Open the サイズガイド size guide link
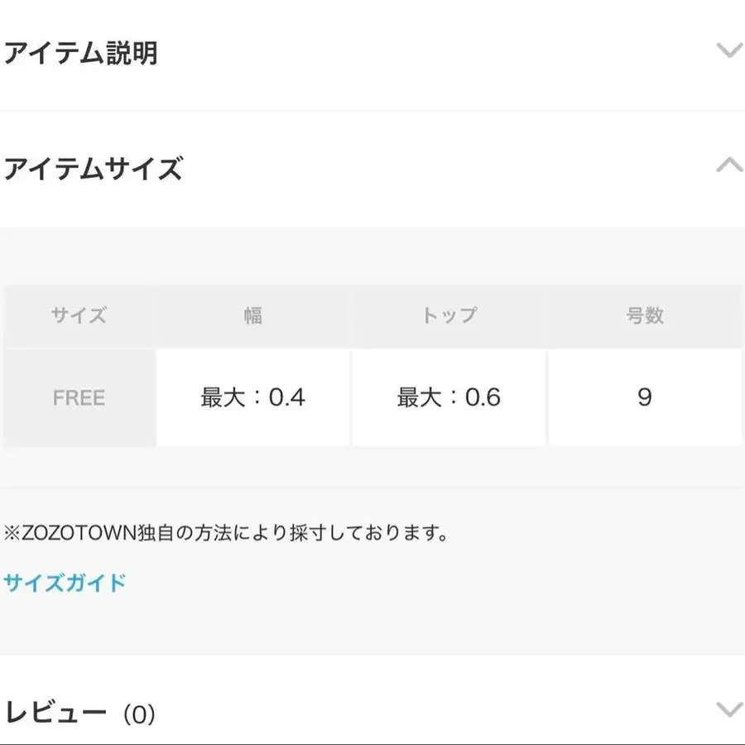The height and width of the screenshot is (745, 745). 65,582
